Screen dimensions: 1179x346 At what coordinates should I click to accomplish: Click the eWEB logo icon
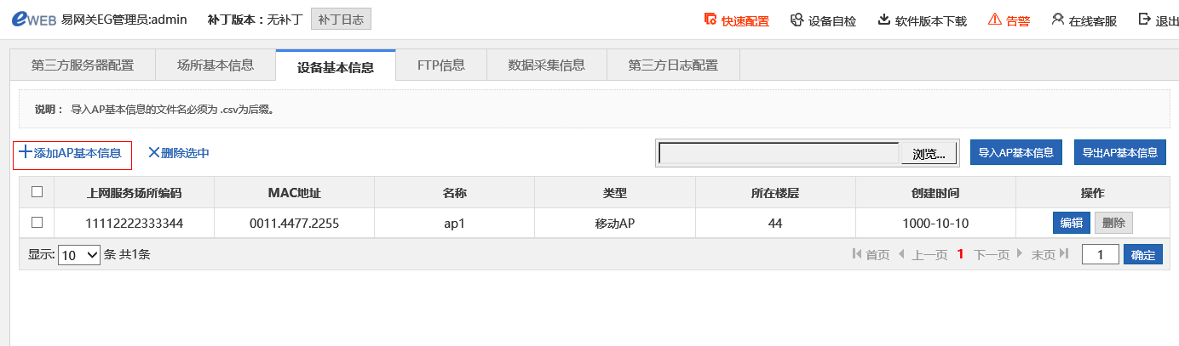(33, 20)
